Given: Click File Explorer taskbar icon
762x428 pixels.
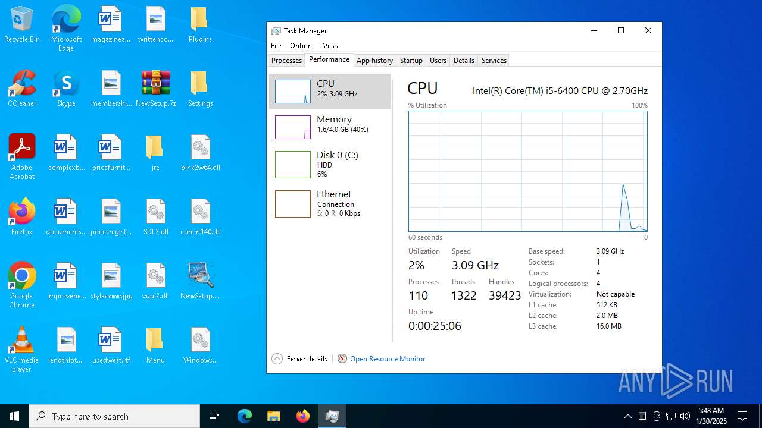Looking at the screenshot, I should coord(273,416).
